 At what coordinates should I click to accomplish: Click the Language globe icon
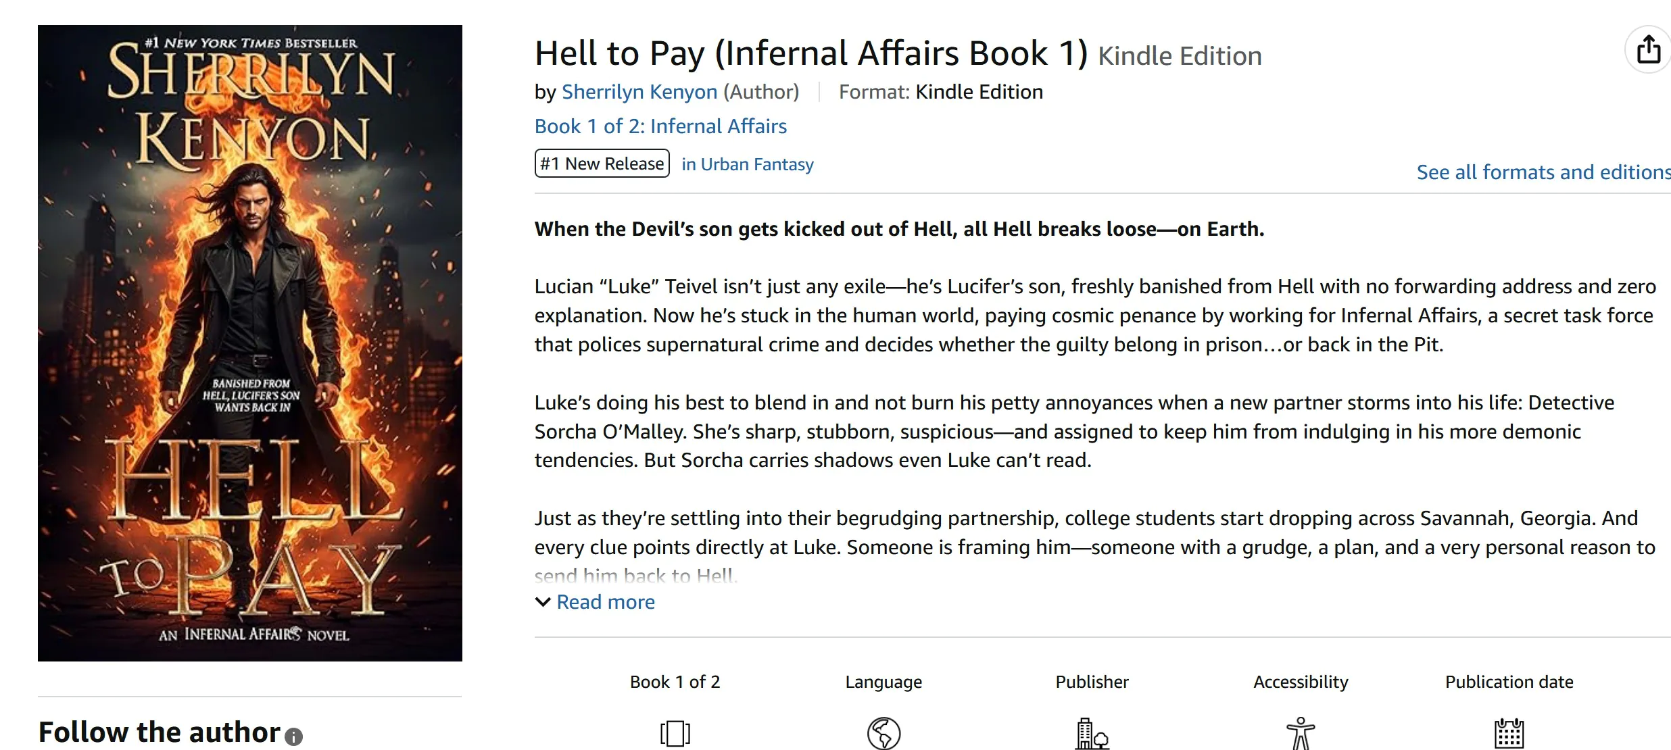click(x=883, y=733)
